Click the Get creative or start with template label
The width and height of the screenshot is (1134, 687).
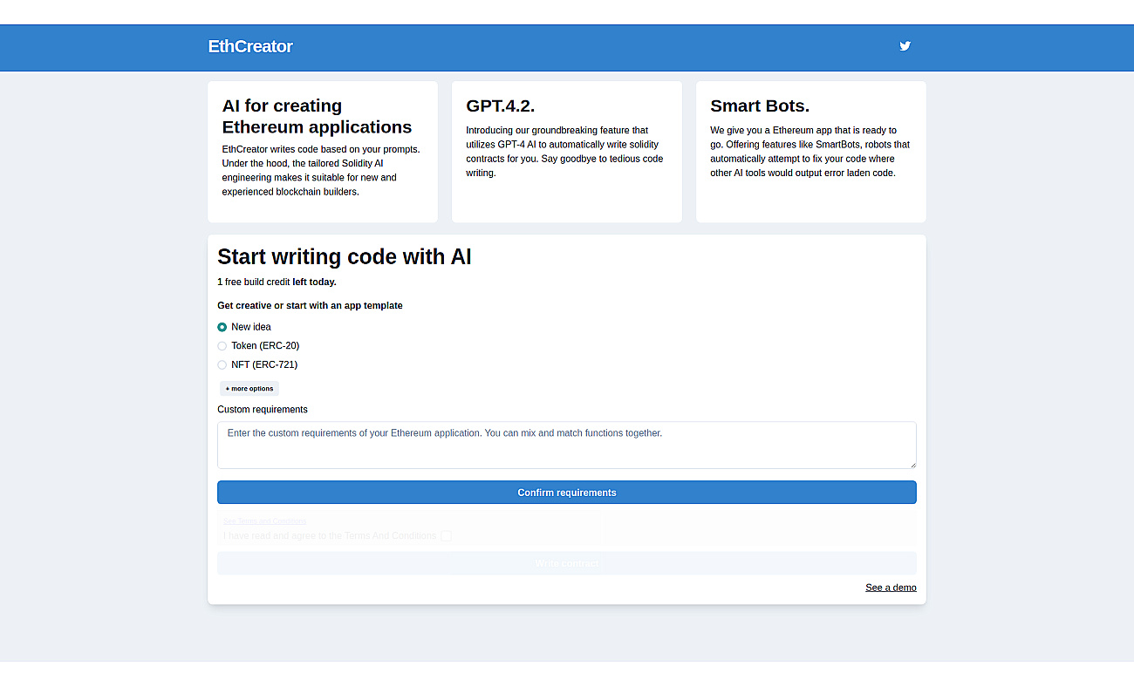point(310,306)
